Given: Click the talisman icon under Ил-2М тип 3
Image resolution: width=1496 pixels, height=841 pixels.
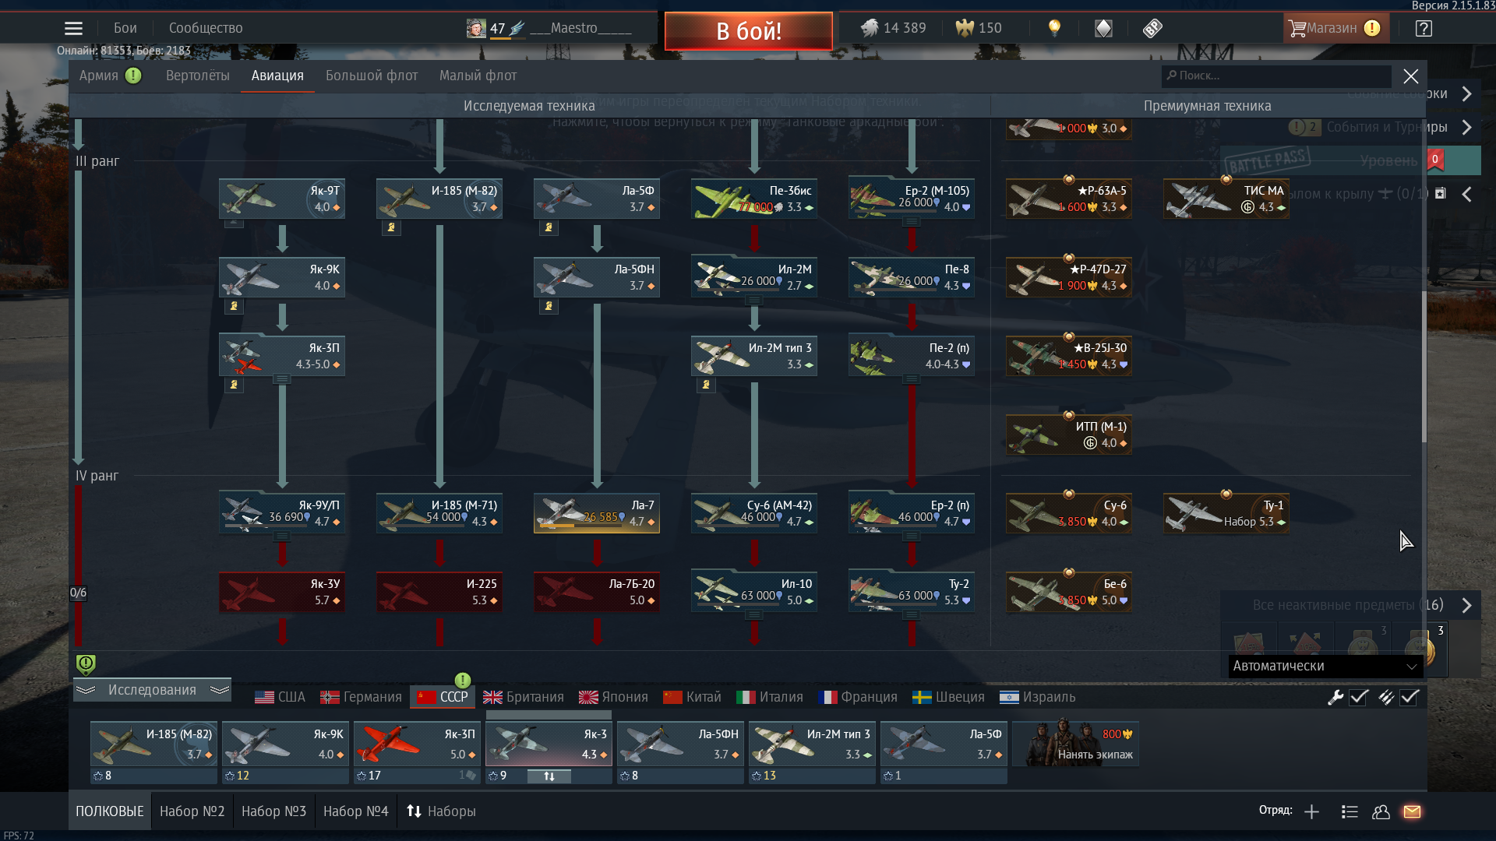Looking at the screenshot, I should tap(706, 385).
